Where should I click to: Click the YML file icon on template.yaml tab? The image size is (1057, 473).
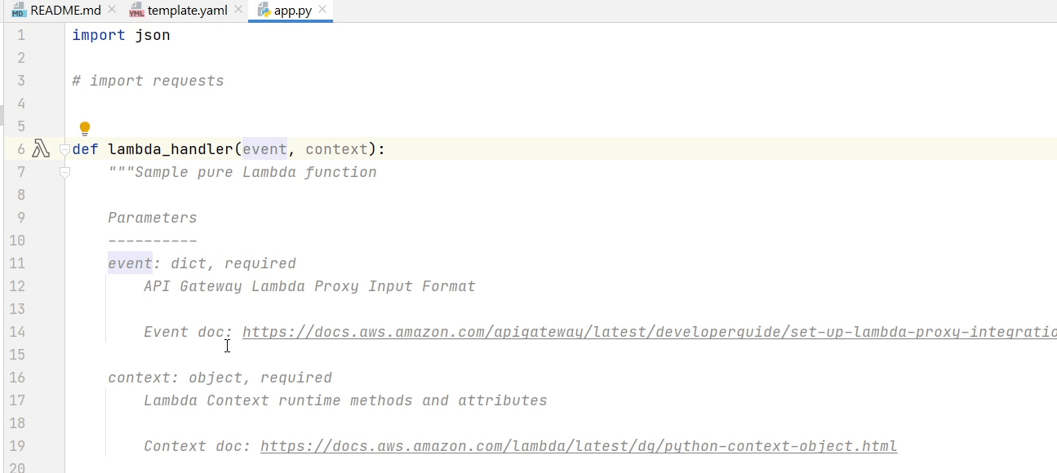[136, 11]
